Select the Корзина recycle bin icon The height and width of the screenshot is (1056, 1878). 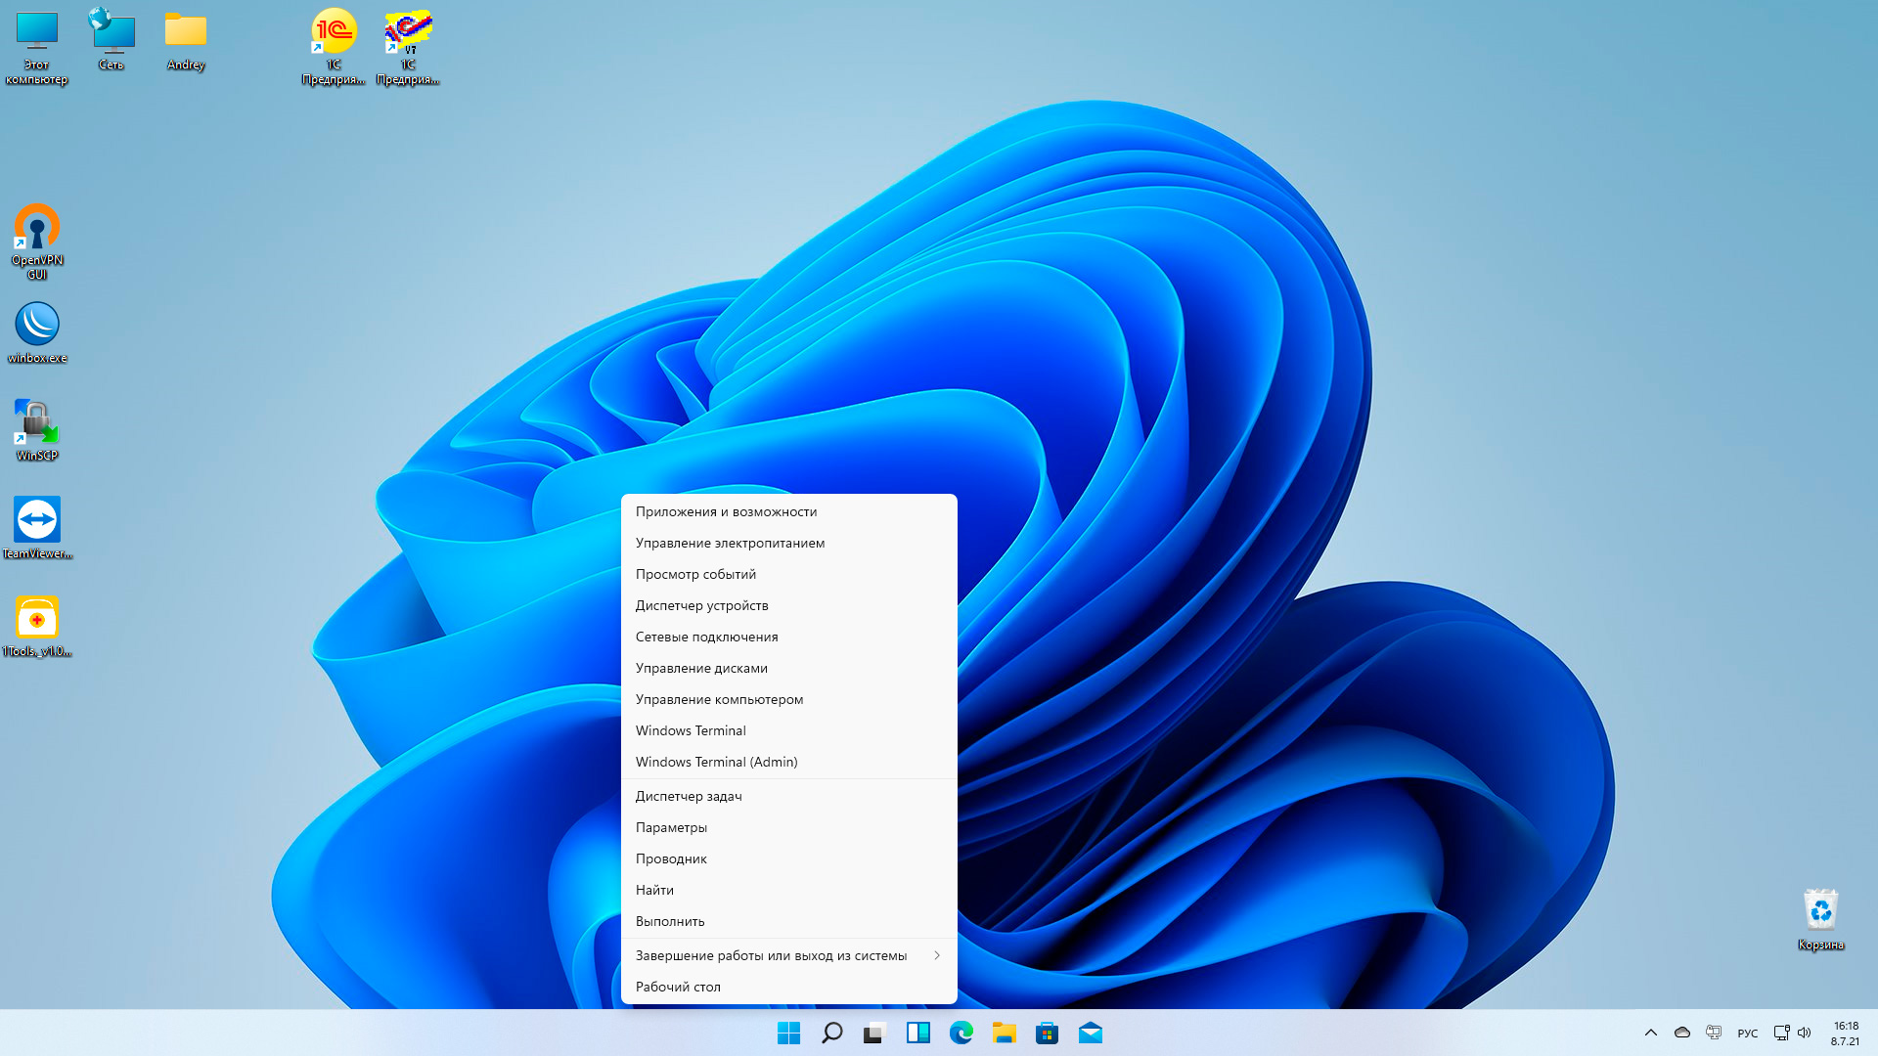click(x=1820, y=911)
